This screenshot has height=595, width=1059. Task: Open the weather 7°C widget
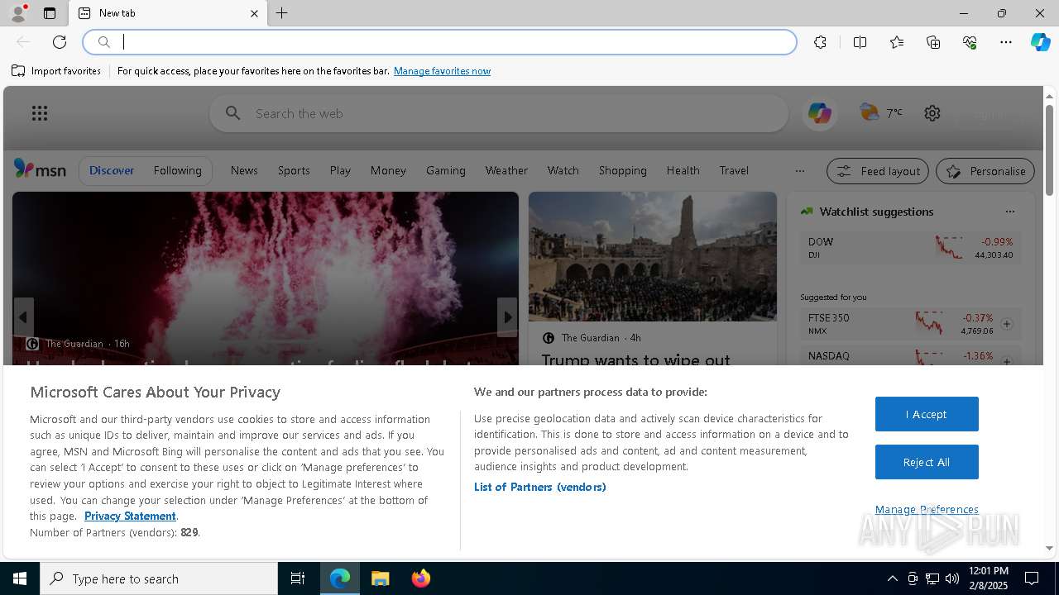pyautogui.click(x=881, y=112)
